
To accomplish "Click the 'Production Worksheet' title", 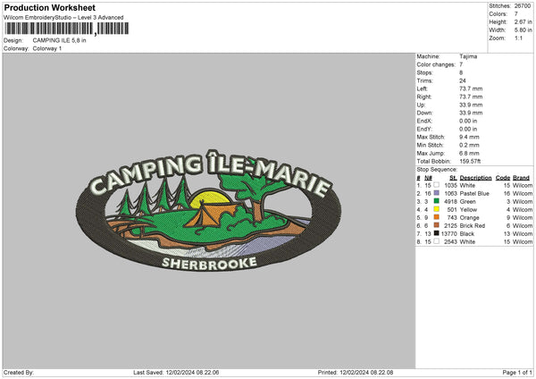I will pos(50,7).
